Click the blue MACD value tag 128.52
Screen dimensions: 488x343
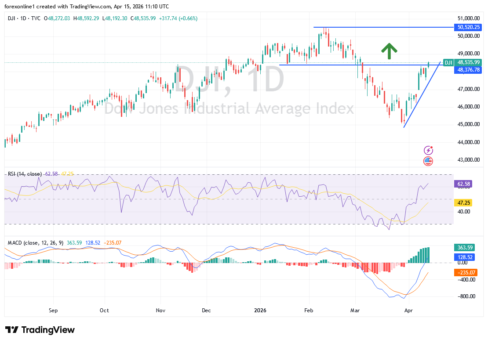coord(464,257)
